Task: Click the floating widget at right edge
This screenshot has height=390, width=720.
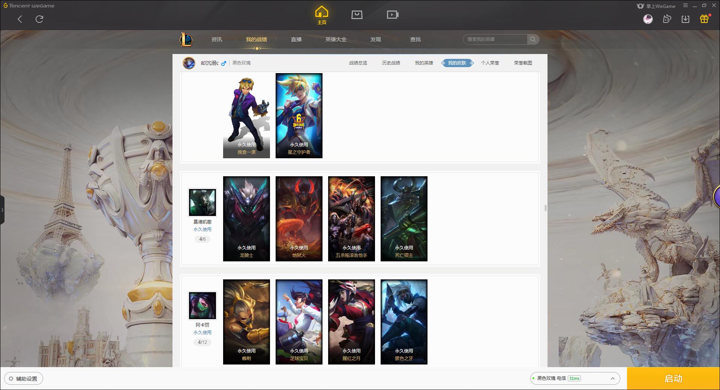Action: pos(717,196)
